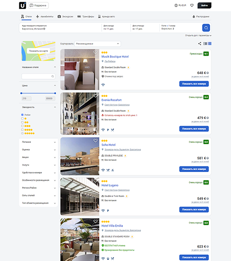Expand the Питание filter section
231x261 pixels.
click(38, 142)
